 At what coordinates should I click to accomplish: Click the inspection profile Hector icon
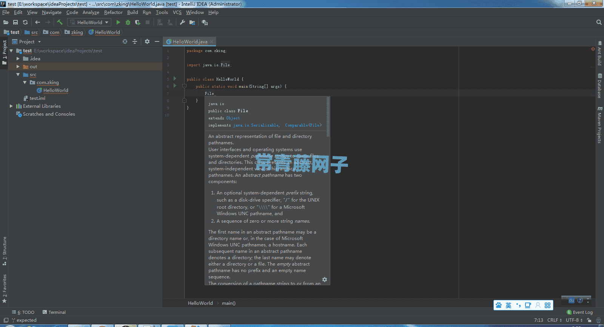[598, 320]
